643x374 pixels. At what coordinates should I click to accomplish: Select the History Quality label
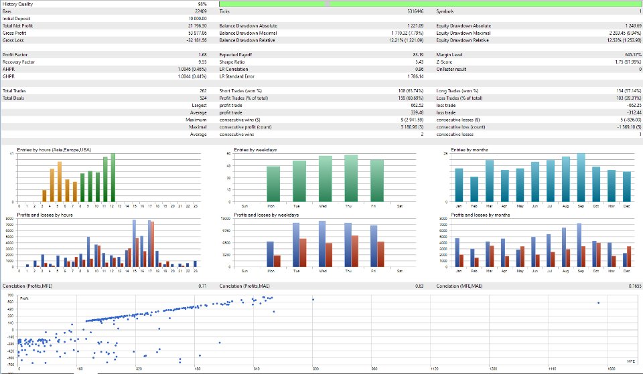pyautogui.click(x=17, y=4)
